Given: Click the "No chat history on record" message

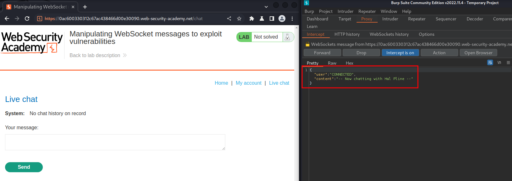Looking at the screenshot, I should [58, 113].
